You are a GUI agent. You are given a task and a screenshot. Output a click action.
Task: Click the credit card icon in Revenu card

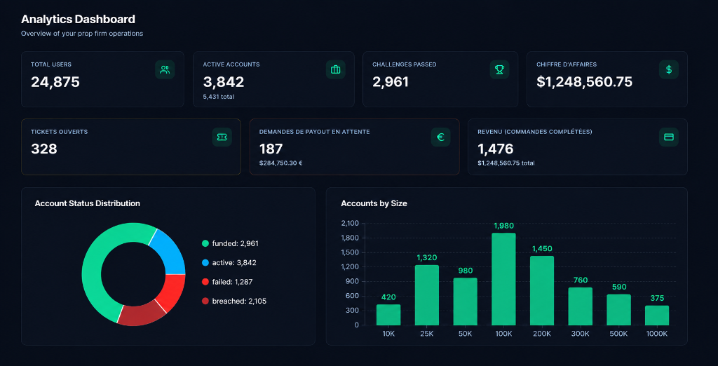[x=668, y=137]
